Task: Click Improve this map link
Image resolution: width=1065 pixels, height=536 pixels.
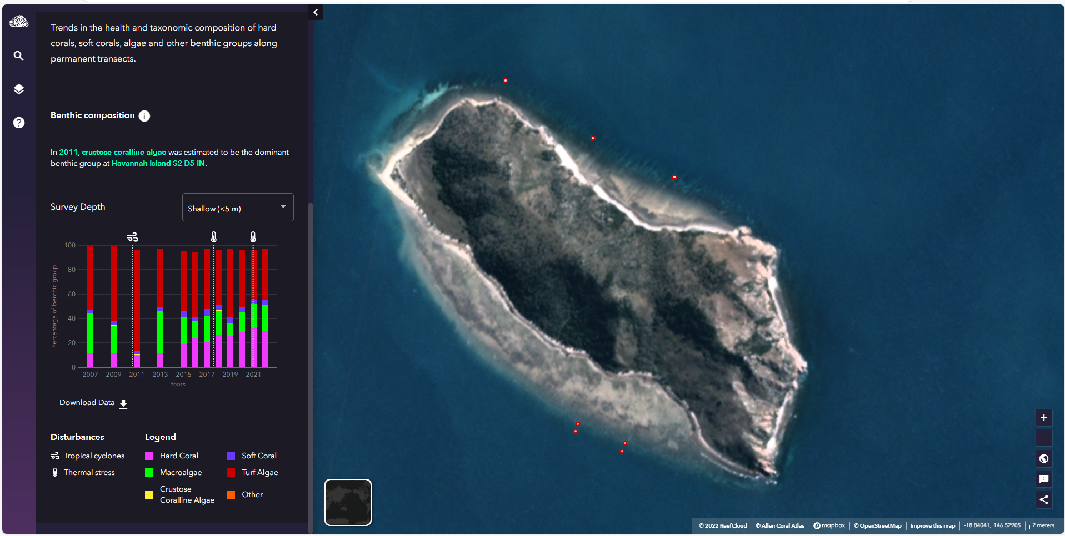Action: coord(932,526)
